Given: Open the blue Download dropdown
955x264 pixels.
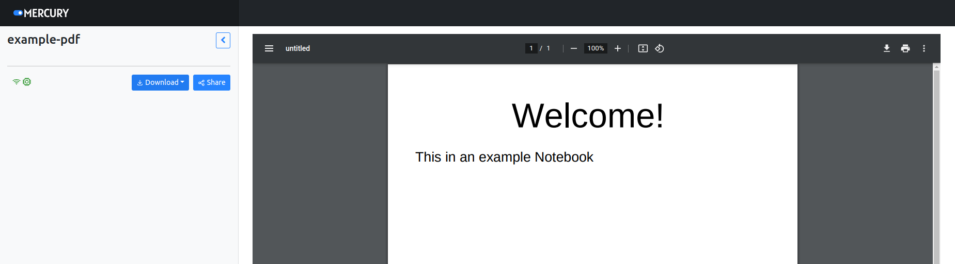Looking at the screenshot, I should (x=160, y=82).
